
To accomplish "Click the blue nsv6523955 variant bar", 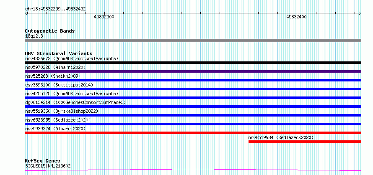I will pos(193,124).
